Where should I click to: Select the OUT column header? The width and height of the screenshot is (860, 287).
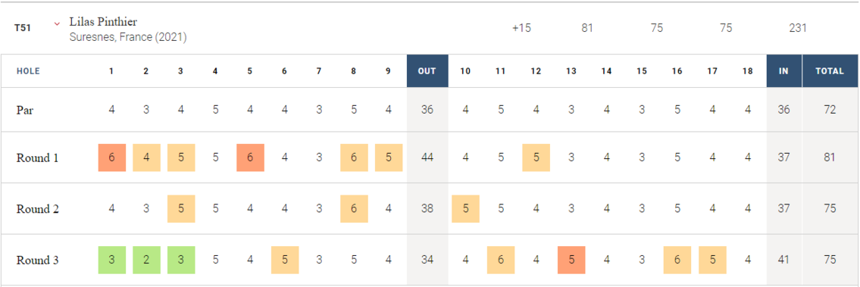tap(427, 70)
